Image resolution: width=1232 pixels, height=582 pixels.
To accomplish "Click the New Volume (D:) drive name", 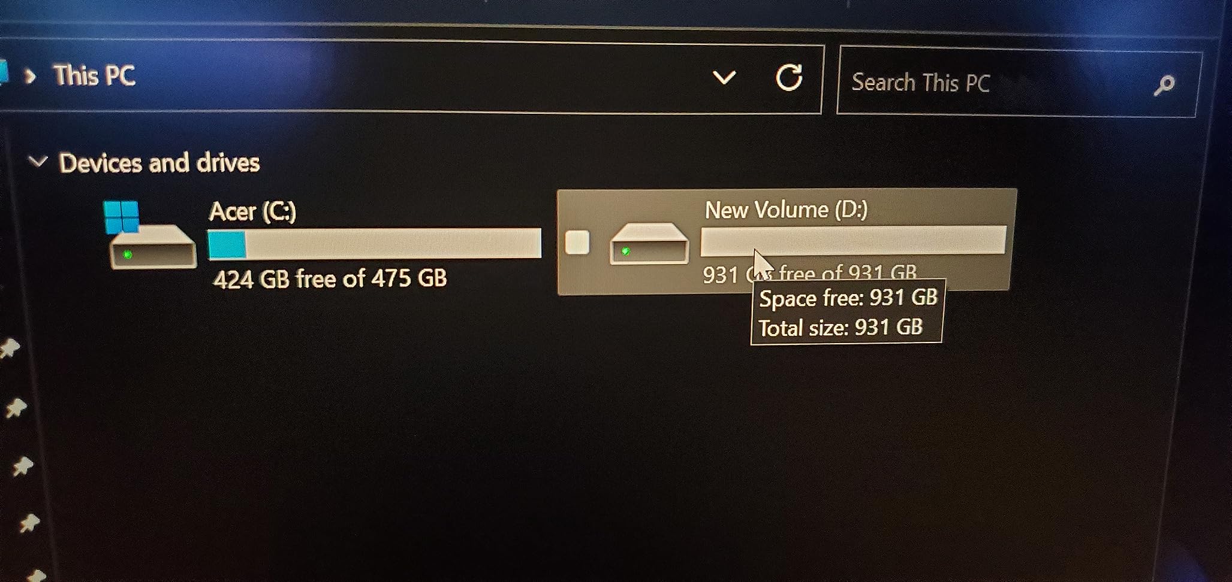I will (786, 210).
